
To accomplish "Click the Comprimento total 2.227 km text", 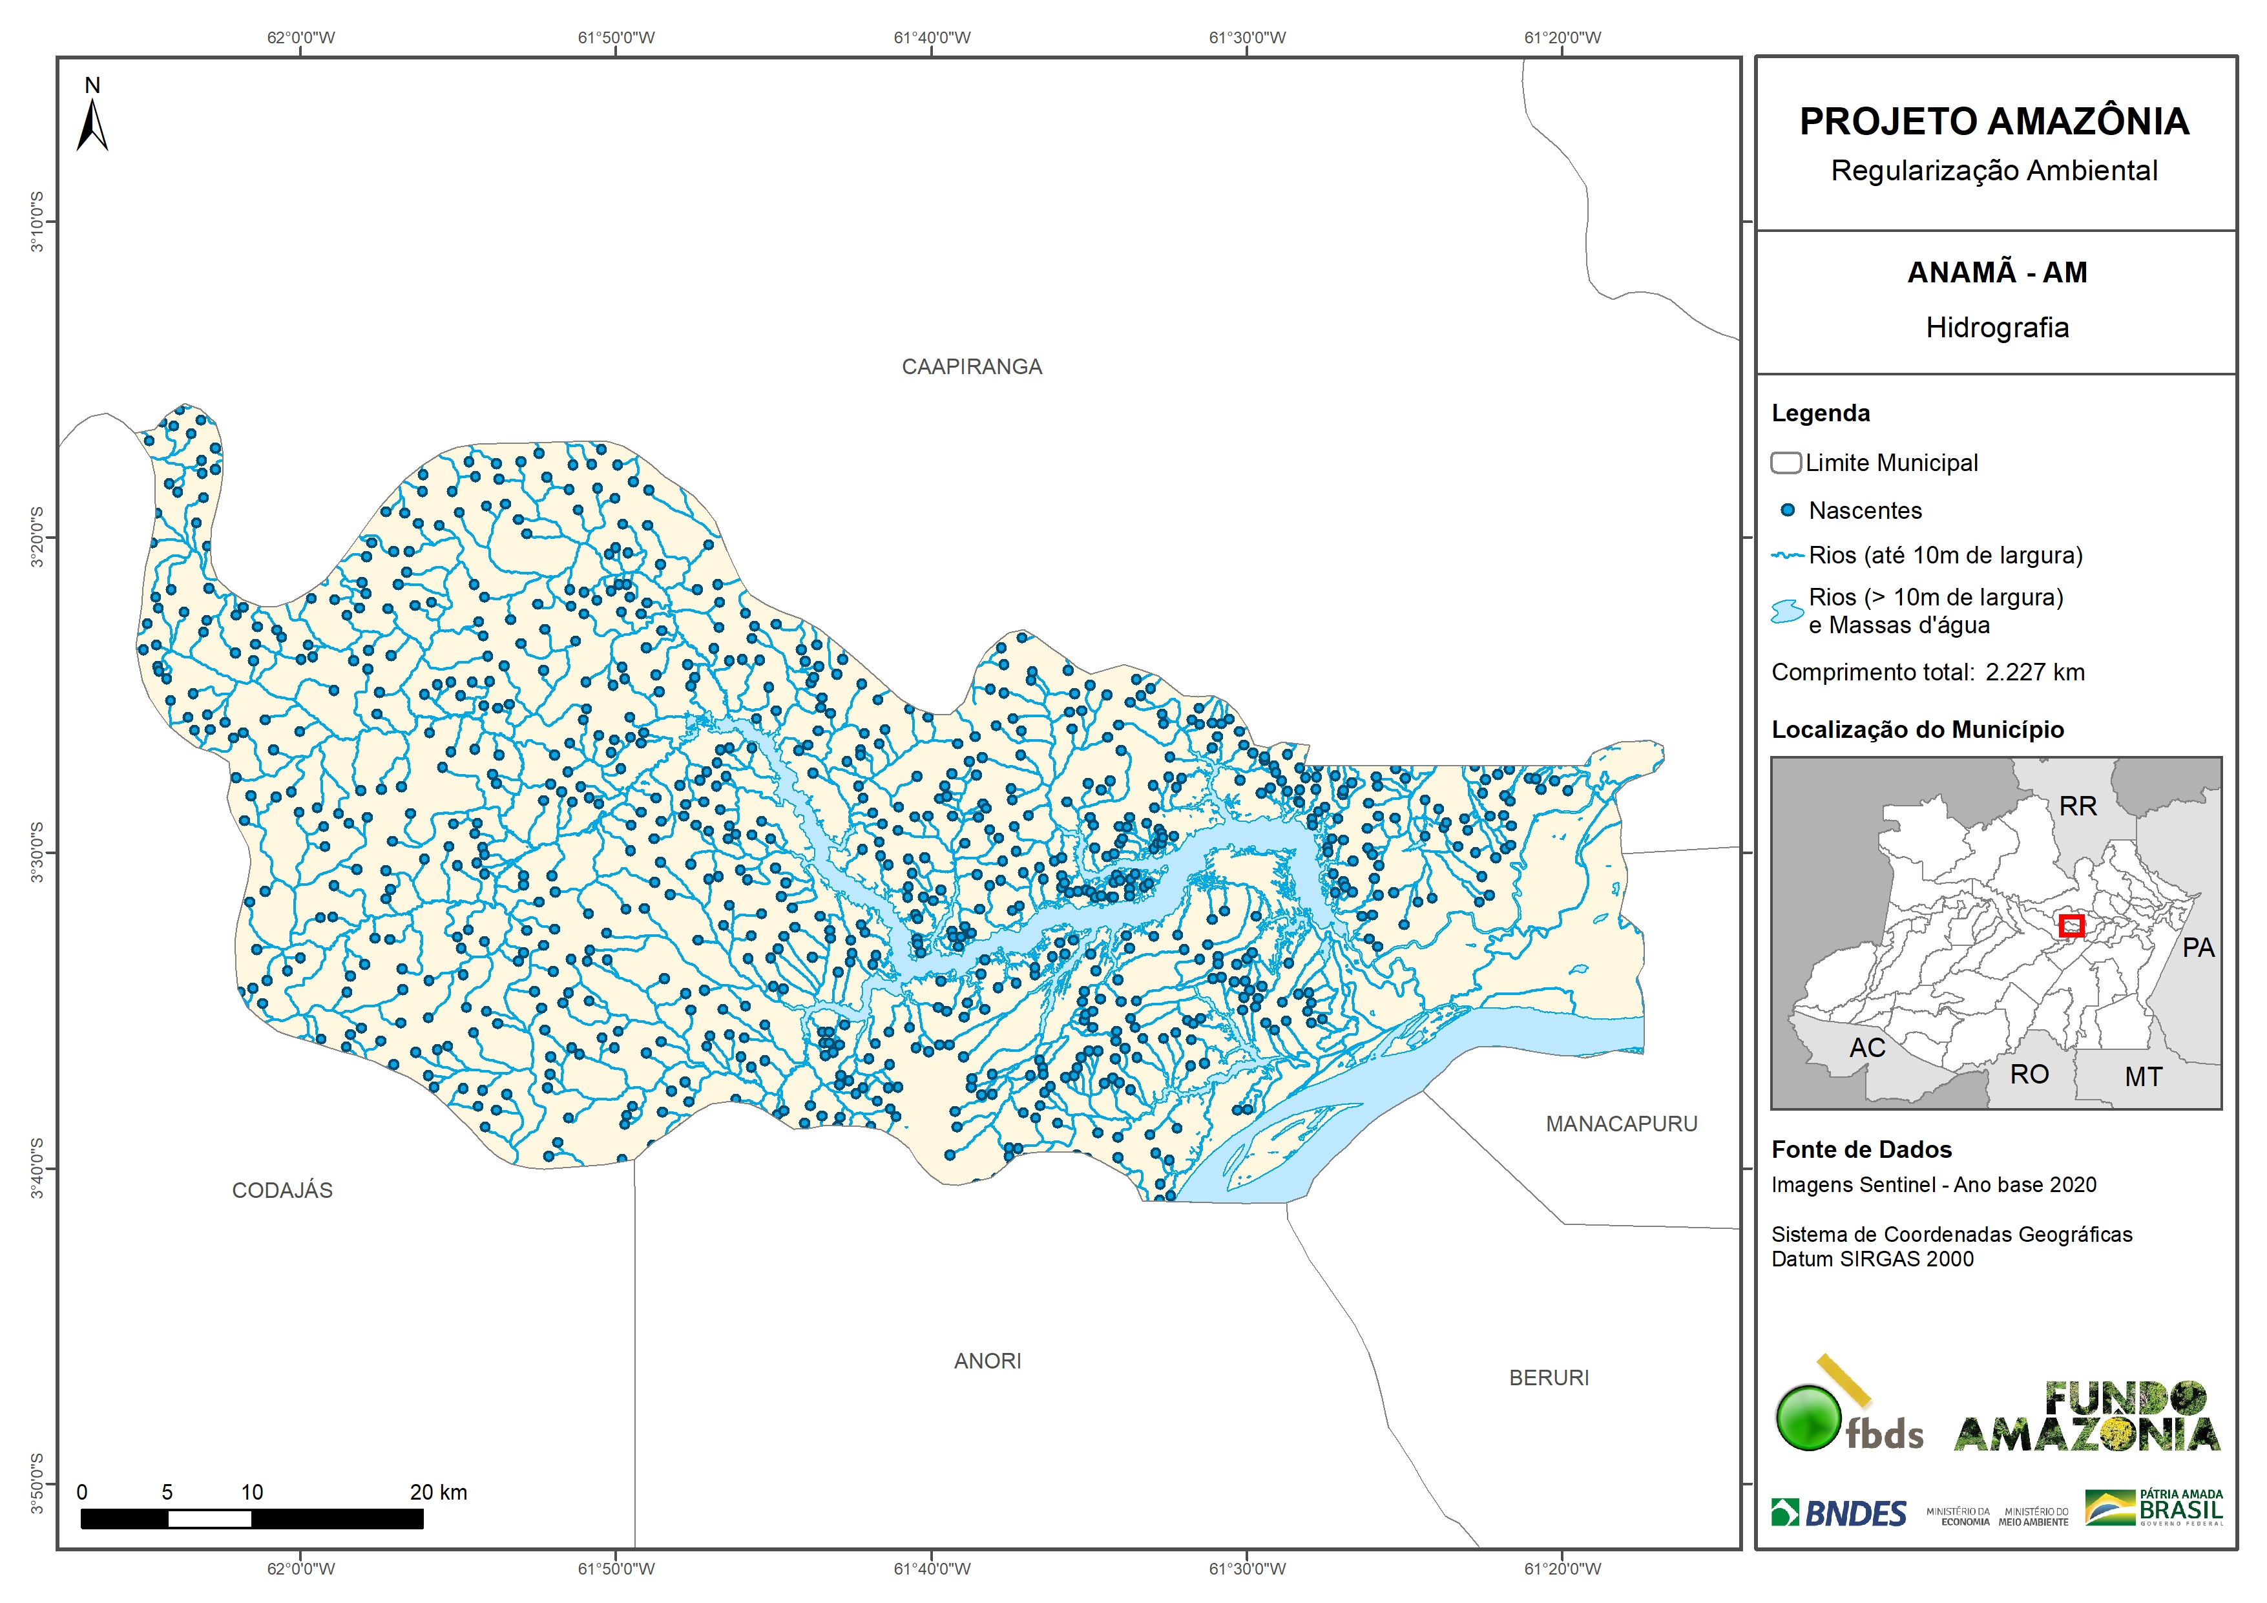I will (x=1927, y=673).
